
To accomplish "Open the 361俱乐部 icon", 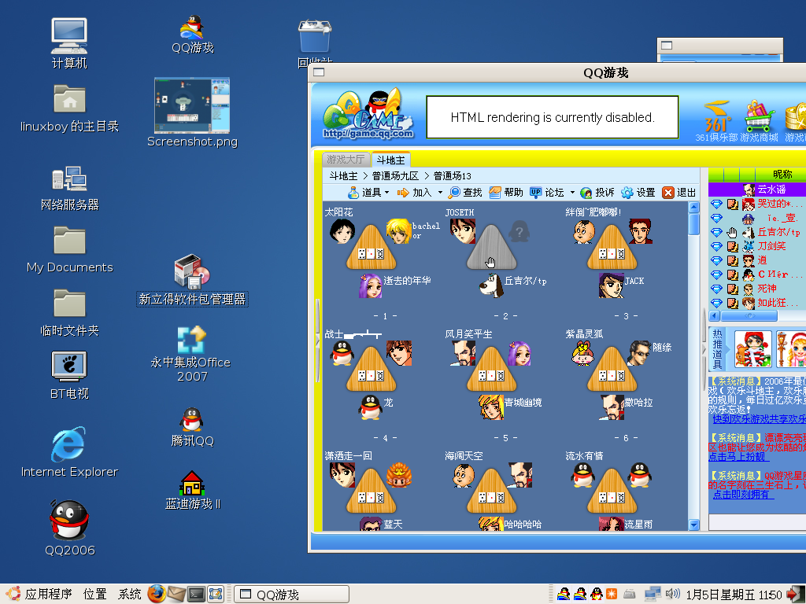I will tap(716, 121).
